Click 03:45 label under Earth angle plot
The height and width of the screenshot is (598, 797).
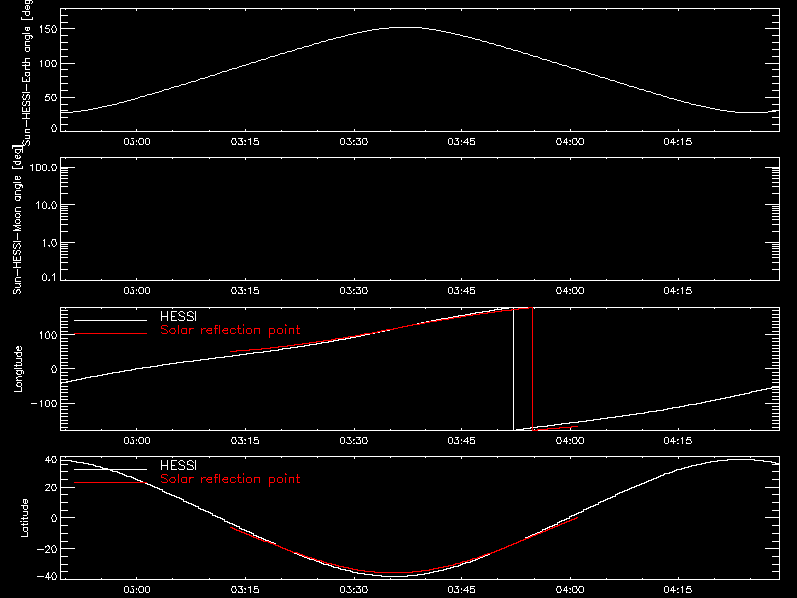tap(461, 142)
